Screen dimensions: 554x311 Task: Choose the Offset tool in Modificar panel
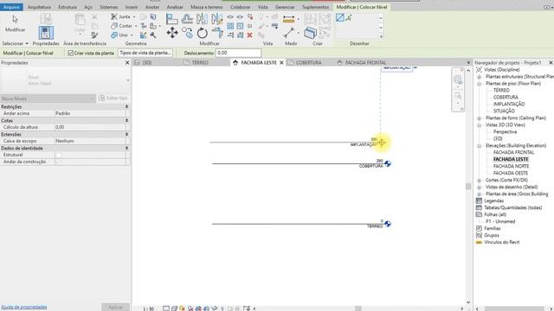pyautogui.click(x=187, y=19)
